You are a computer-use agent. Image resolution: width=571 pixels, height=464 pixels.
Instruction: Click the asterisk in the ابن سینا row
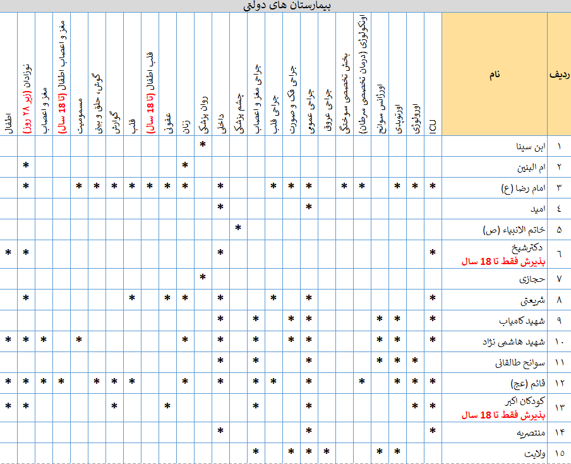coord(203,145)
